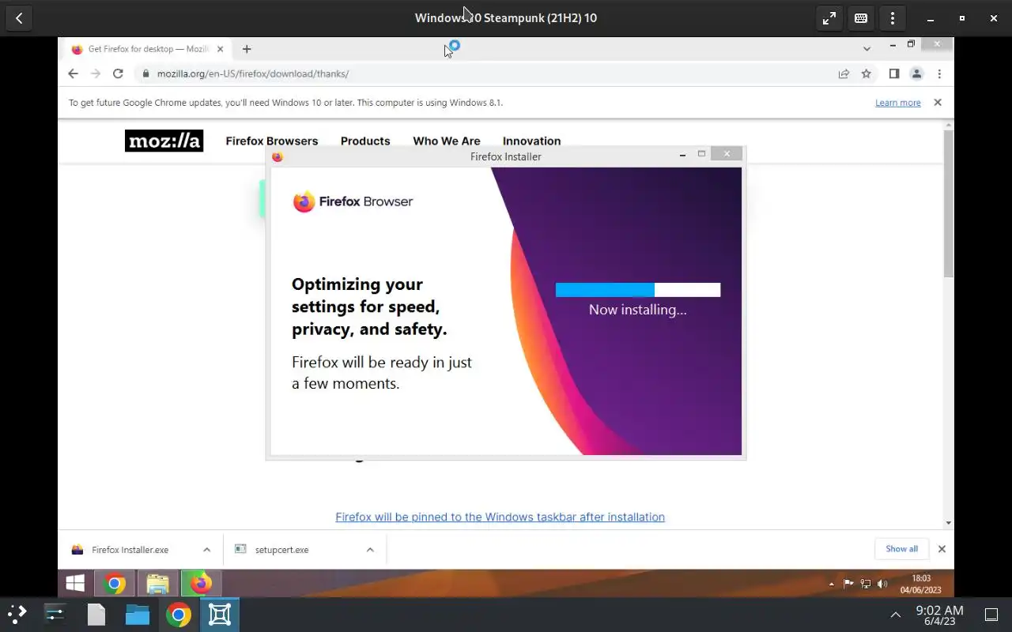
Task: Click the Firefox Browser logo in installer
Action: click(353, 201)
